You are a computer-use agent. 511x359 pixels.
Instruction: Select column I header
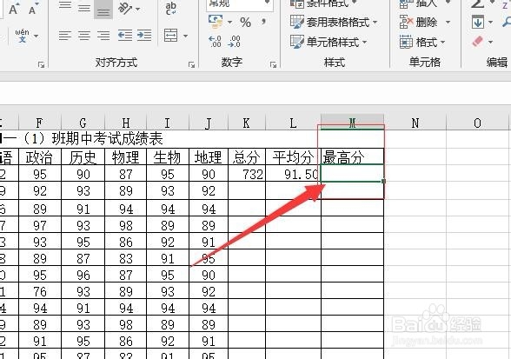(168, 123)
